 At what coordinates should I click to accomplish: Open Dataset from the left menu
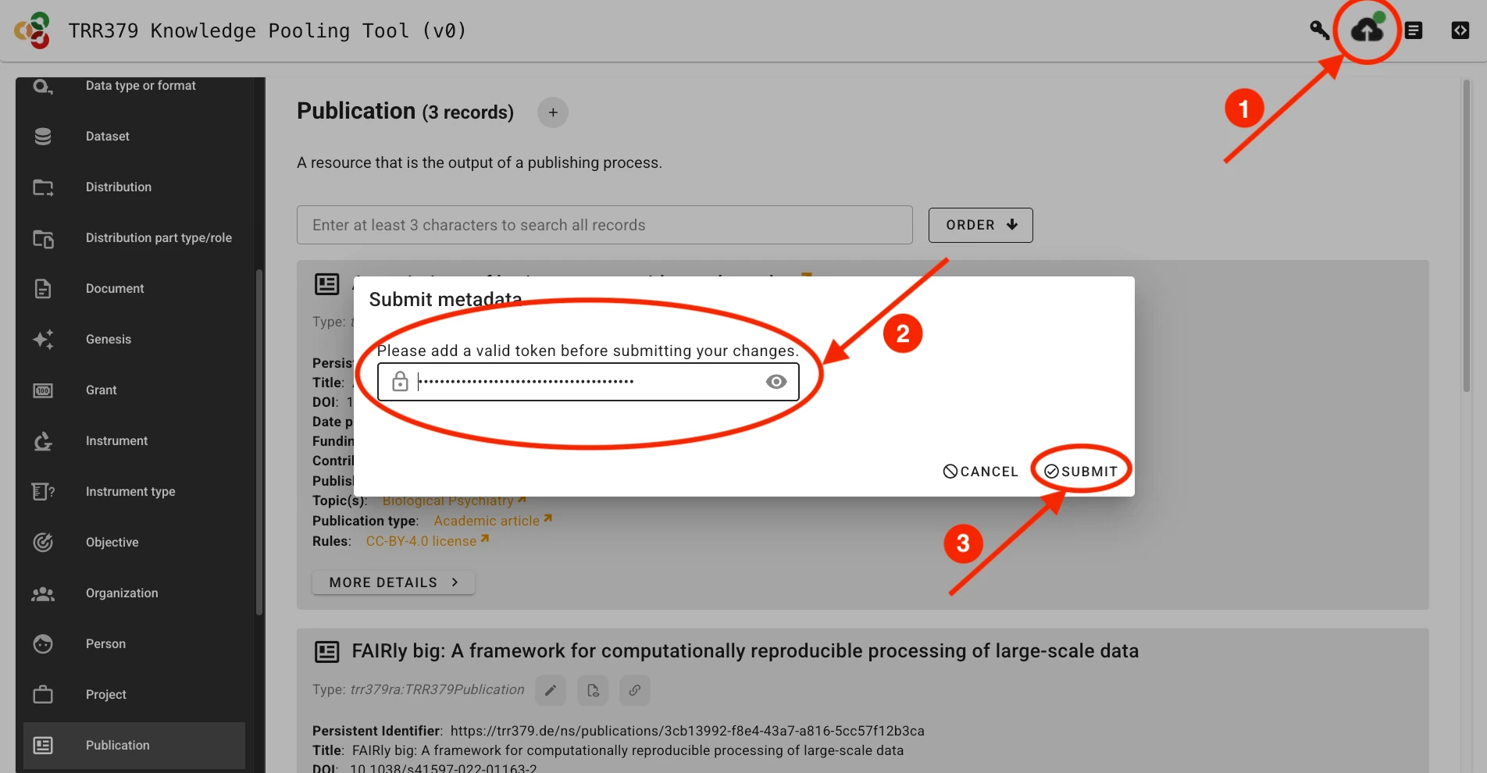pyautogui.click(x=107, y=136)
